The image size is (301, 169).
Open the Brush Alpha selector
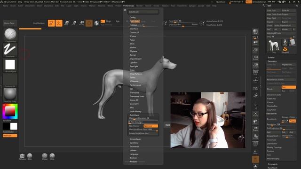[x=10, y=65]
